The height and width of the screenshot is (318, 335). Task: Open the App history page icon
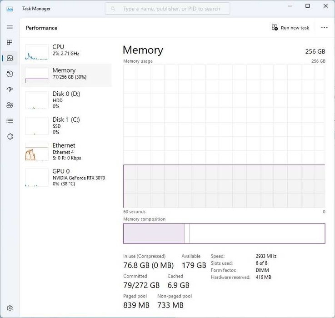10,74
